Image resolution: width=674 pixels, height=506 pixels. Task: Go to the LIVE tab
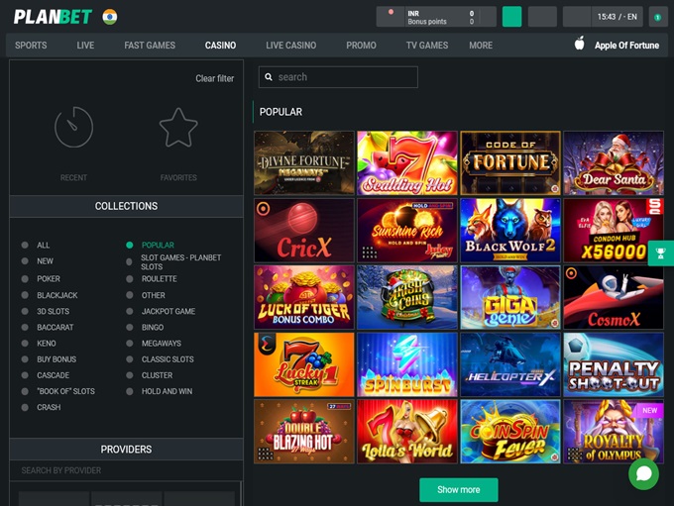[x=85, y=46]
